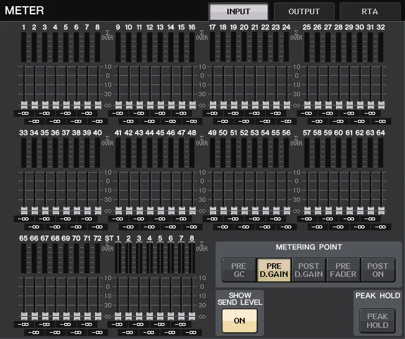Click channel 41 level value -∞

pos(118,219)
